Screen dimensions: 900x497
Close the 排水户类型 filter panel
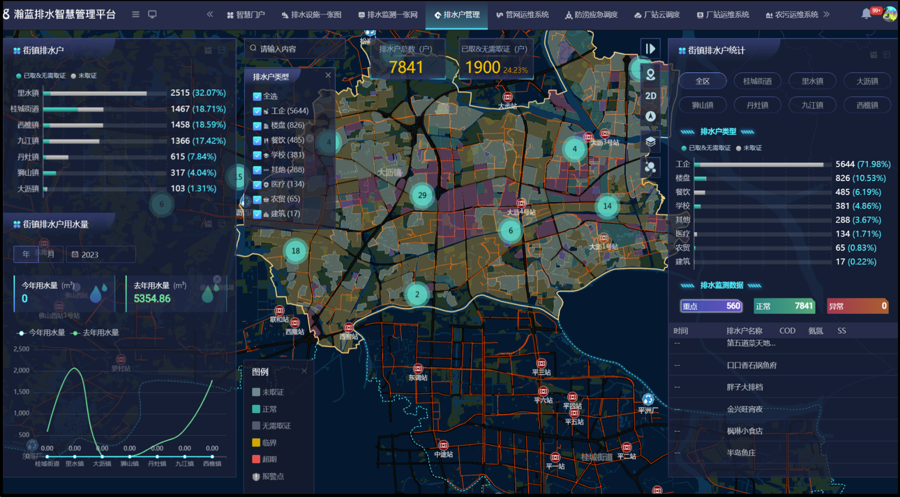click(328, 75)
